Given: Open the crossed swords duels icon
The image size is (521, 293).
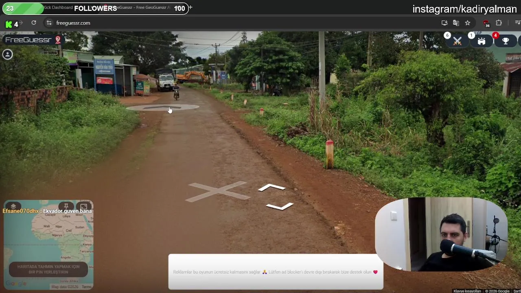Looking at the screenshot, I should [x=458, y=41].
